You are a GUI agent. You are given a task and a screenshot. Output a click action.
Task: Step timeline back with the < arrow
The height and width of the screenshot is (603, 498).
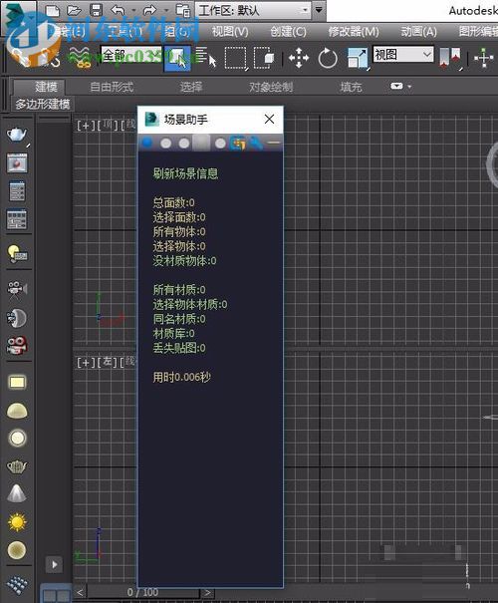point(80,592)
